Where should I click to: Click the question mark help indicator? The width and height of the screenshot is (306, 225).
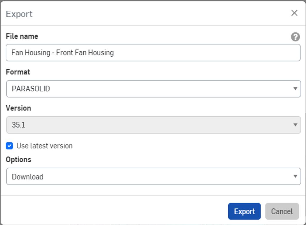pyautogui.click(x=295, y=37)
